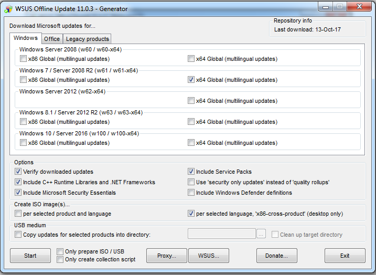
Task: Enable x86 Global for Windows Server 2008
Action: [x=23, y=59]
